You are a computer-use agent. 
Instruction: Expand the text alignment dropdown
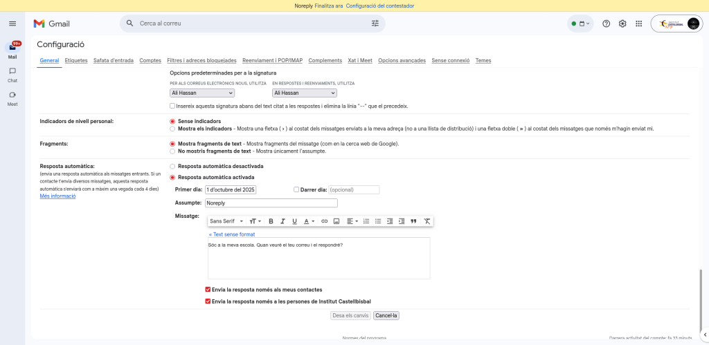click(352, 221)
